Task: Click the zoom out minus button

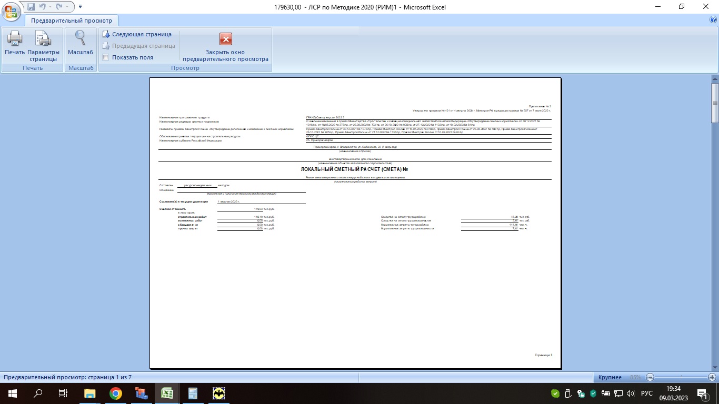Action: (650, 377)
